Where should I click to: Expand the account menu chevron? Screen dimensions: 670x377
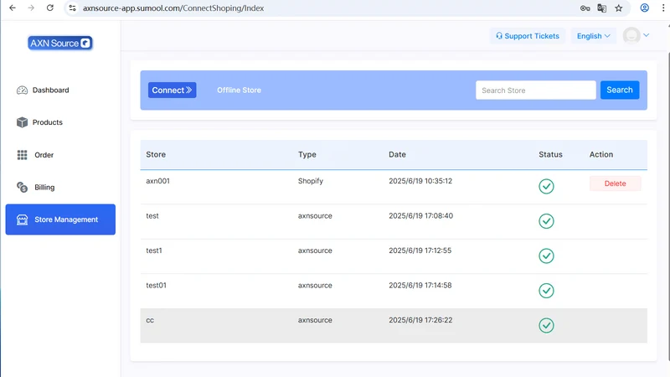coord(646,35)
